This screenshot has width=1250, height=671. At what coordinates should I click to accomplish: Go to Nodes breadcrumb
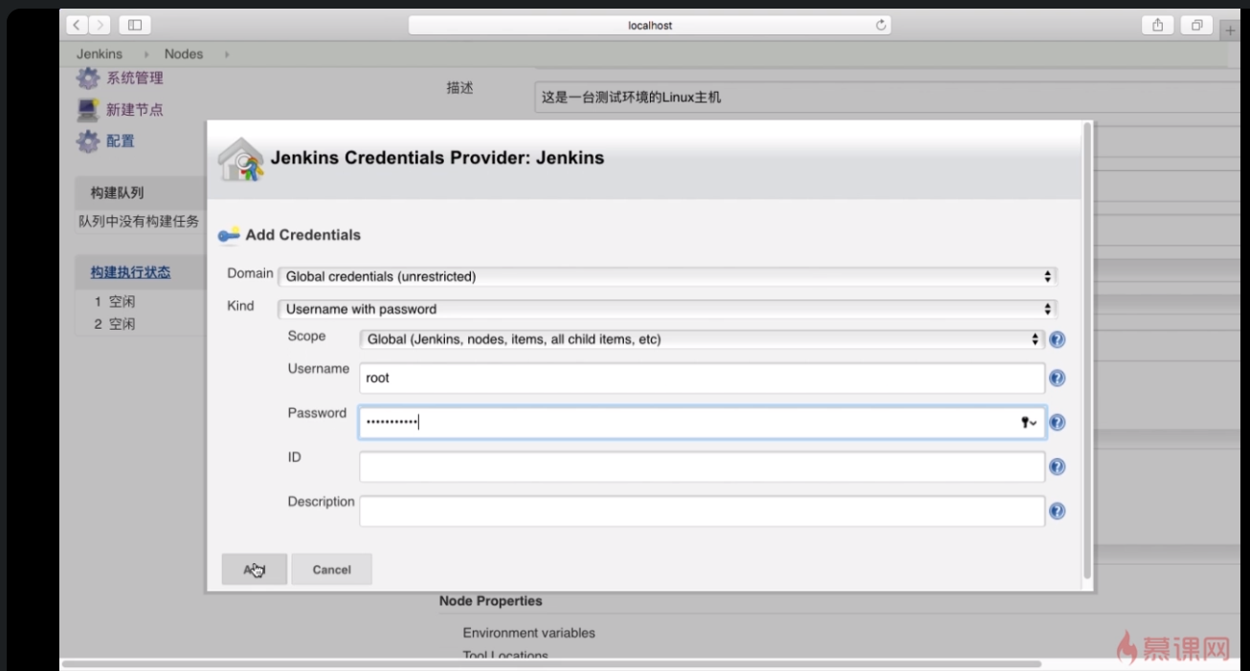tap(184, 54)
